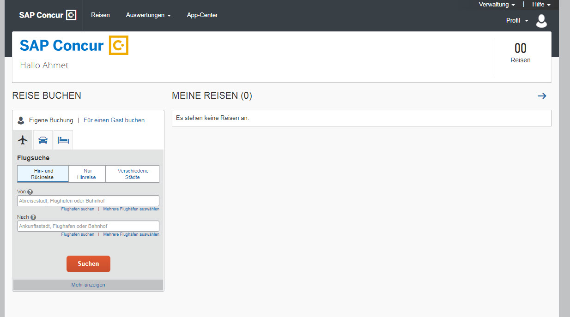Click the Hallo Ahmet greeting
The width and height of the screenshot is (570, 317).
(44, 66)
